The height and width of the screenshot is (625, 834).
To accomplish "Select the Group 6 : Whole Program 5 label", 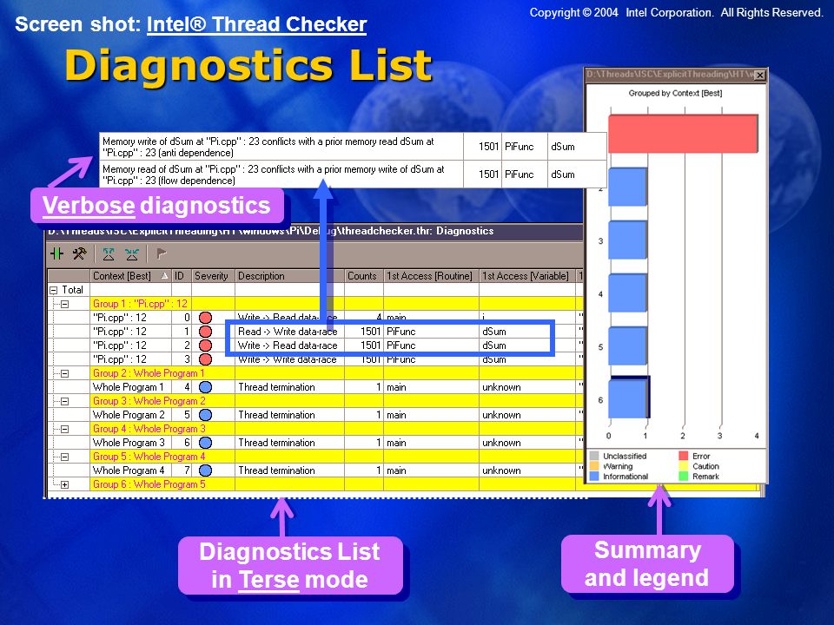I will (x=149, y=484).
